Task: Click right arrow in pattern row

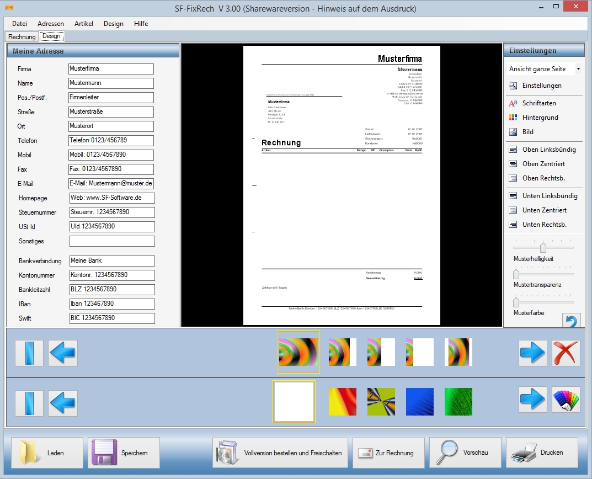Action: [533, 353]
